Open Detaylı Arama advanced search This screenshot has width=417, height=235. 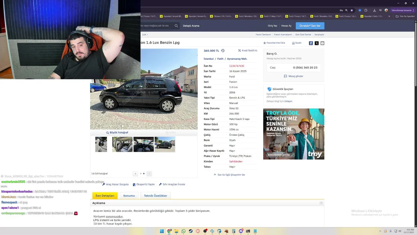(x=191, y=26)
